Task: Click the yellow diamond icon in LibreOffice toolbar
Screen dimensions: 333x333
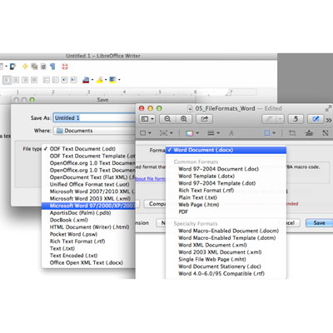Action: pos(25,67)
